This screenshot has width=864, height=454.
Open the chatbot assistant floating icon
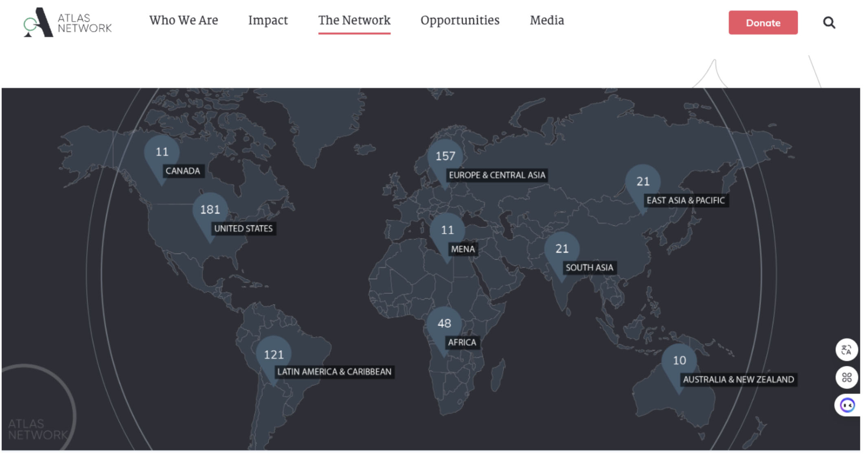point(847,405)
